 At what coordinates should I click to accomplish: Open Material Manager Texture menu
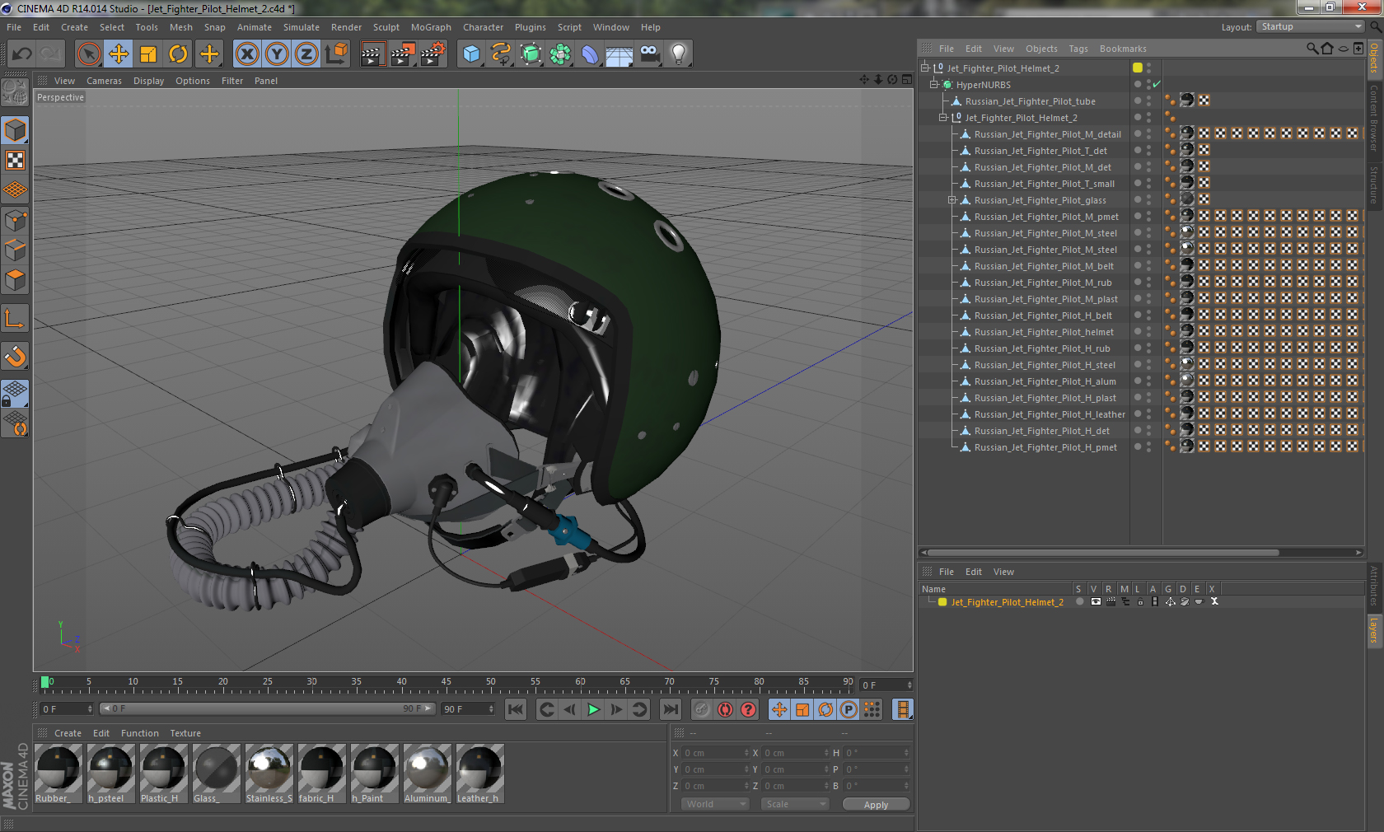(185, 733)
